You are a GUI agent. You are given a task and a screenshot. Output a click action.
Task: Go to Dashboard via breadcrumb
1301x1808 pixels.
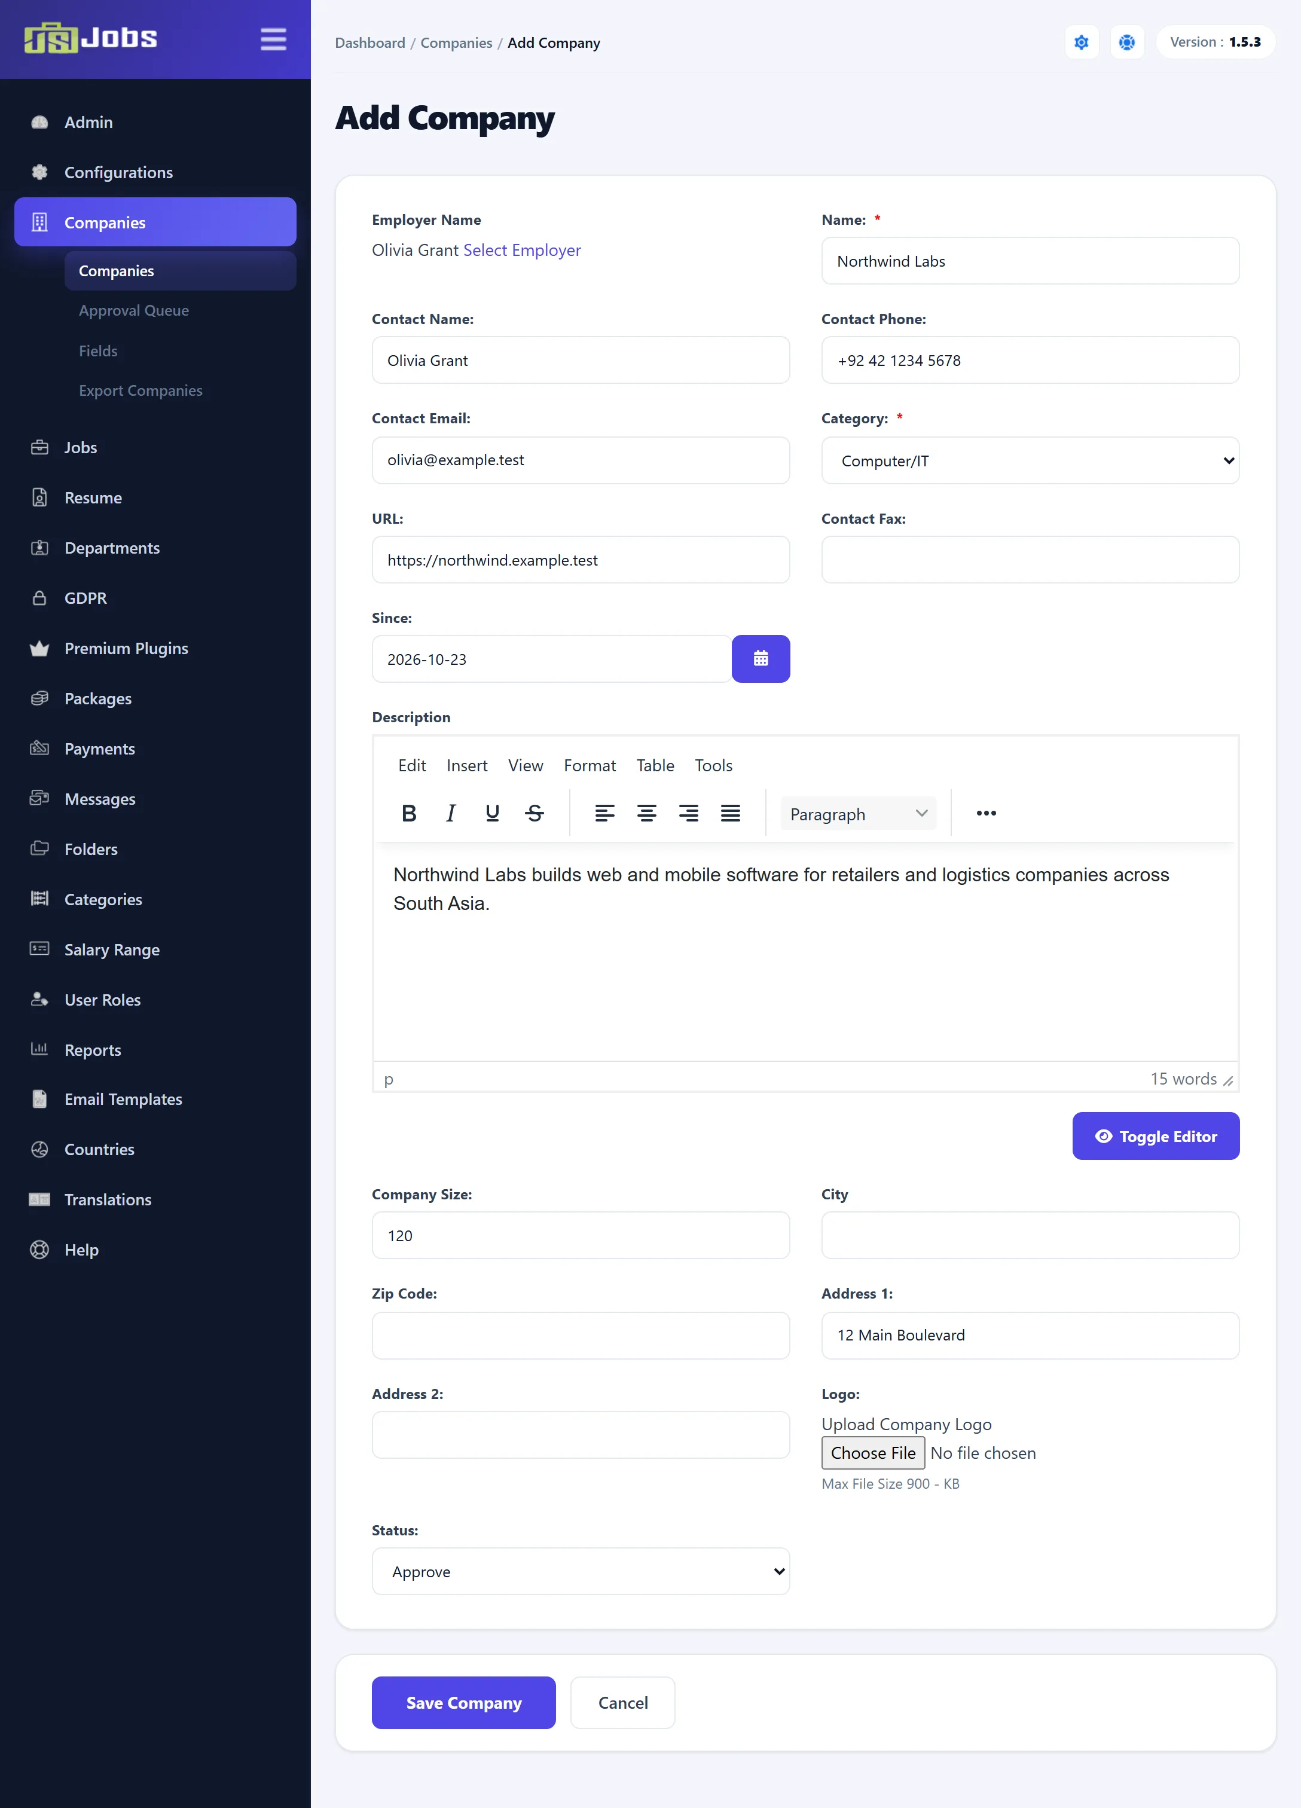click(x=370, y=43)
